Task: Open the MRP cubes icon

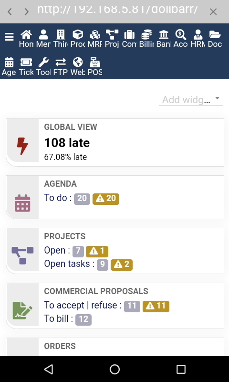Action: tap(94, 35)
